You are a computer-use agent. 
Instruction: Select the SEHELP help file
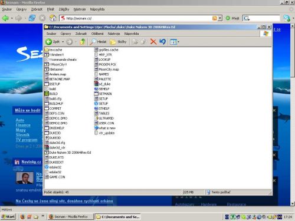tap(101, 89)
